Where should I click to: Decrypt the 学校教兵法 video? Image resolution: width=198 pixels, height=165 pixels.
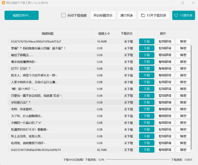click(x=183, y=102)
